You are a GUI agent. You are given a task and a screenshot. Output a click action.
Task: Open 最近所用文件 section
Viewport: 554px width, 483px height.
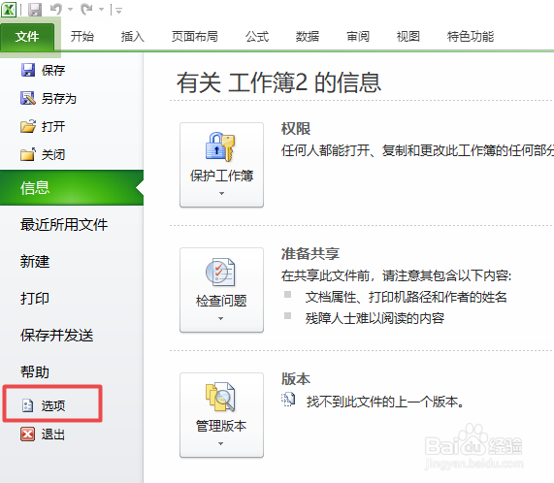[64, 225]
